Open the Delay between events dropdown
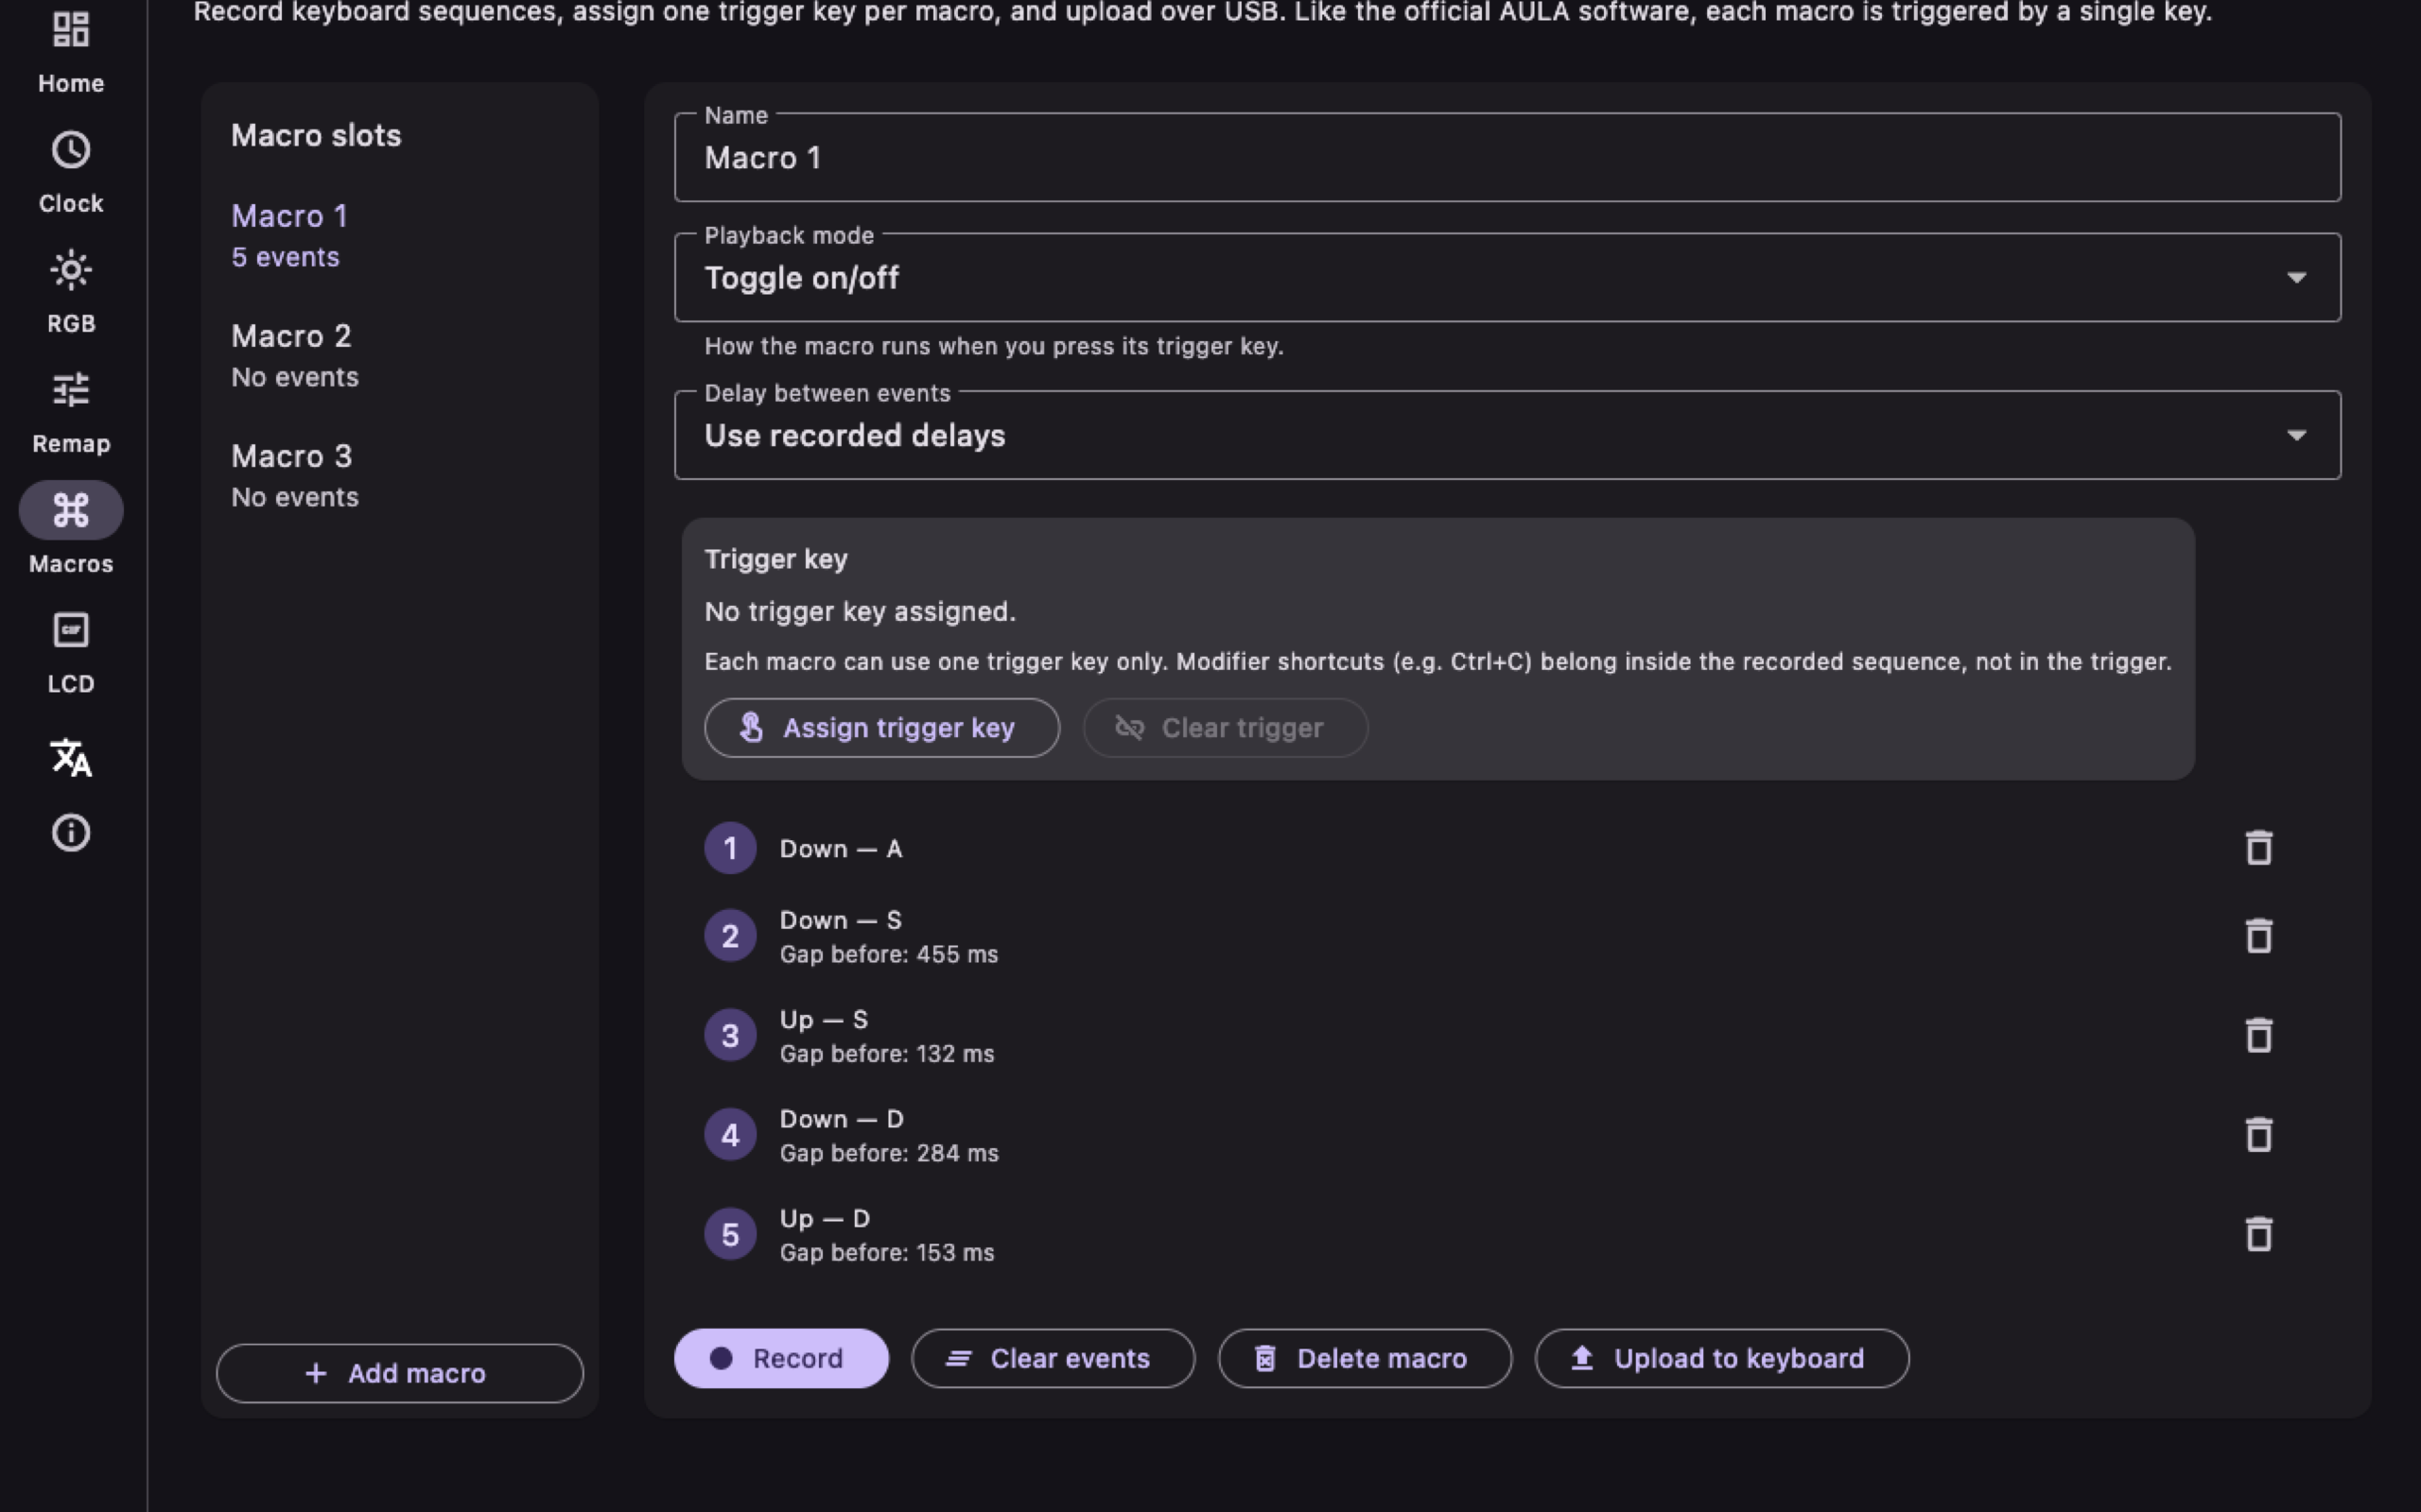 (1507, 435)
